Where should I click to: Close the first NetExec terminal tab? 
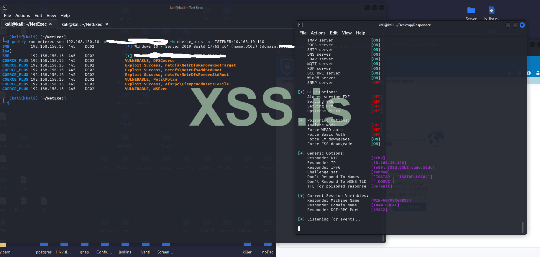pyautogui.click(x=50, y=24)
